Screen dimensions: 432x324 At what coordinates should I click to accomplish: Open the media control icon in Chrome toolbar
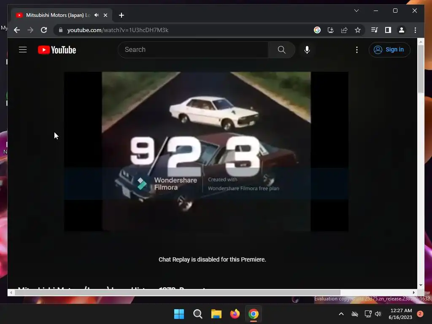(x=375, y=30)
